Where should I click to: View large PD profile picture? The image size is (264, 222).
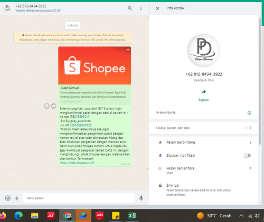203,51
